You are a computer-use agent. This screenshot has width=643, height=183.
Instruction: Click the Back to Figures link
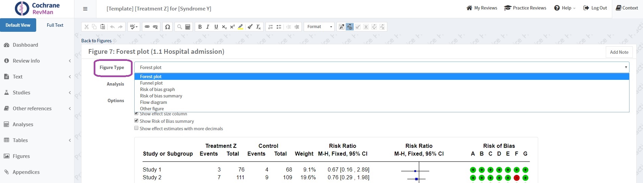pyautogui.click(x=96, y=41)
